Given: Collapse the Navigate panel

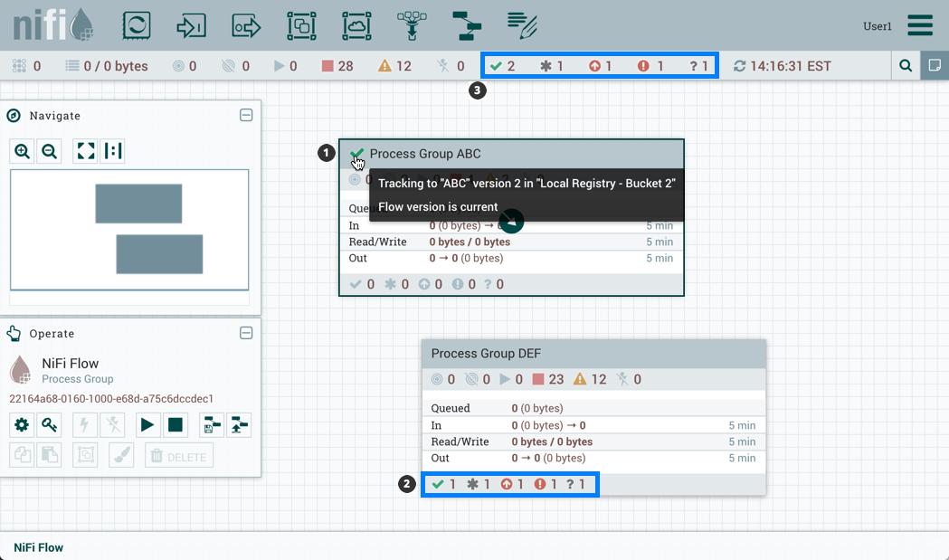Looking at the screenshot, I should pyautogui.click(x=246, y=115).
